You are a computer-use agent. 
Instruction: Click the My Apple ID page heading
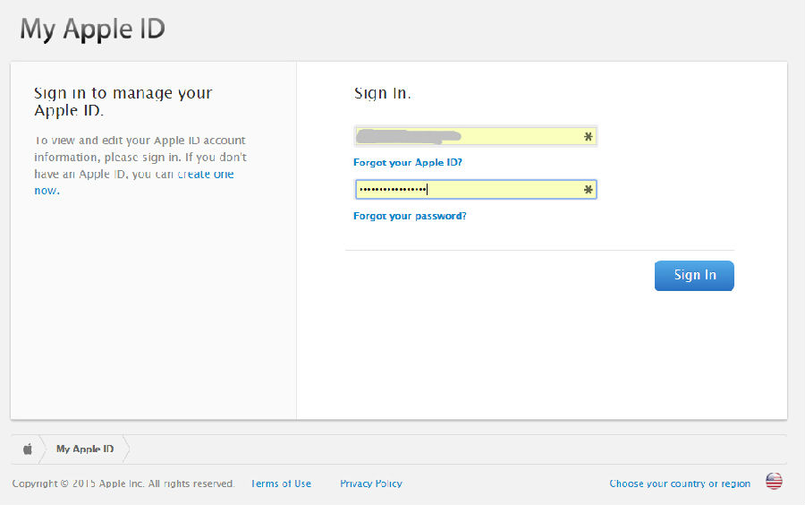coord(92,30)
